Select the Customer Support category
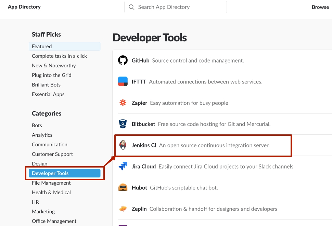 coord(52,154)
